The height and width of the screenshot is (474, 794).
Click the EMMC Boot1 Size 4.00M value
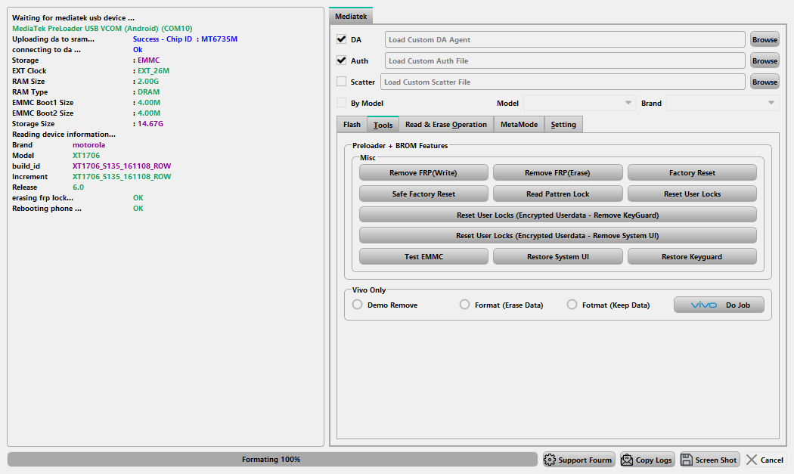(149, 103)
